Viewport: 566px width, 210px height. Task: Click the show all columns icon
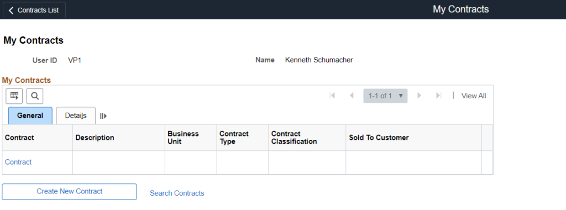pyautogui.click(x=103, y=116)
